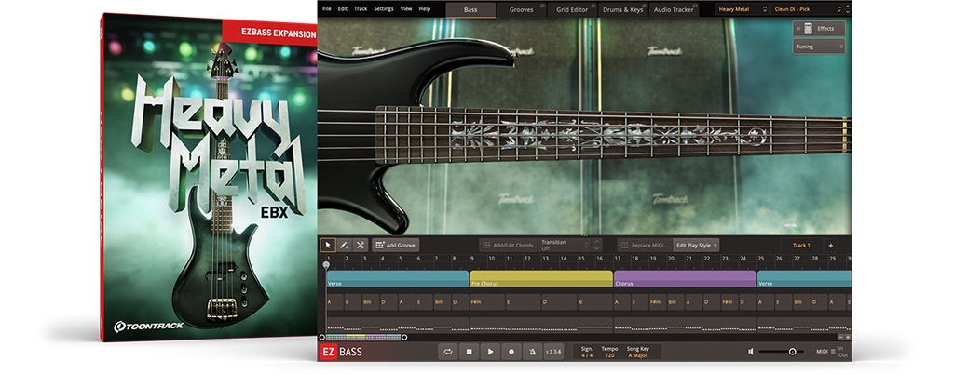Screen dimensions: 954x387
Task: Adjust the master volume slider
Action: tap(782, 351)
